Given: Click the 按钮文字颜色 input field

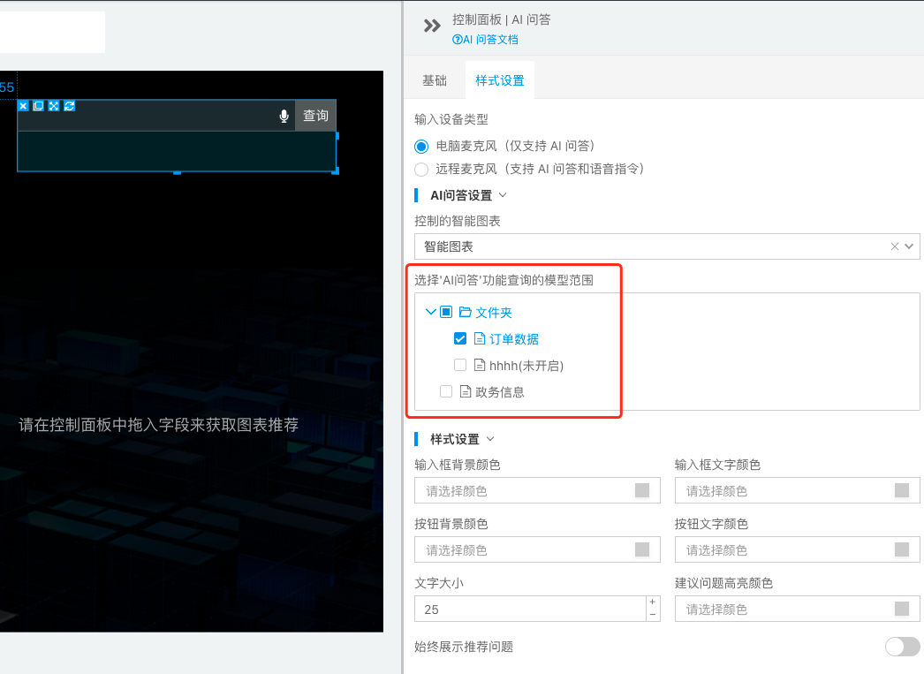Looking at the screenshot, I should point(798,549).
